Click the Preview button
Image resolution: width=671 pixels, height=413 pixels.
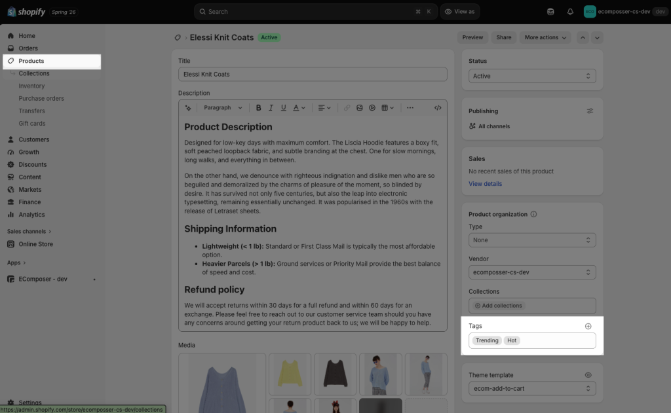coord(472,37)
